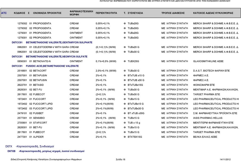
Task: Click the page title ΚΑΤΑΛΟΓΟΣ ΦΑΡΜΑΚΩΝ
Action: tap(165, 1)
